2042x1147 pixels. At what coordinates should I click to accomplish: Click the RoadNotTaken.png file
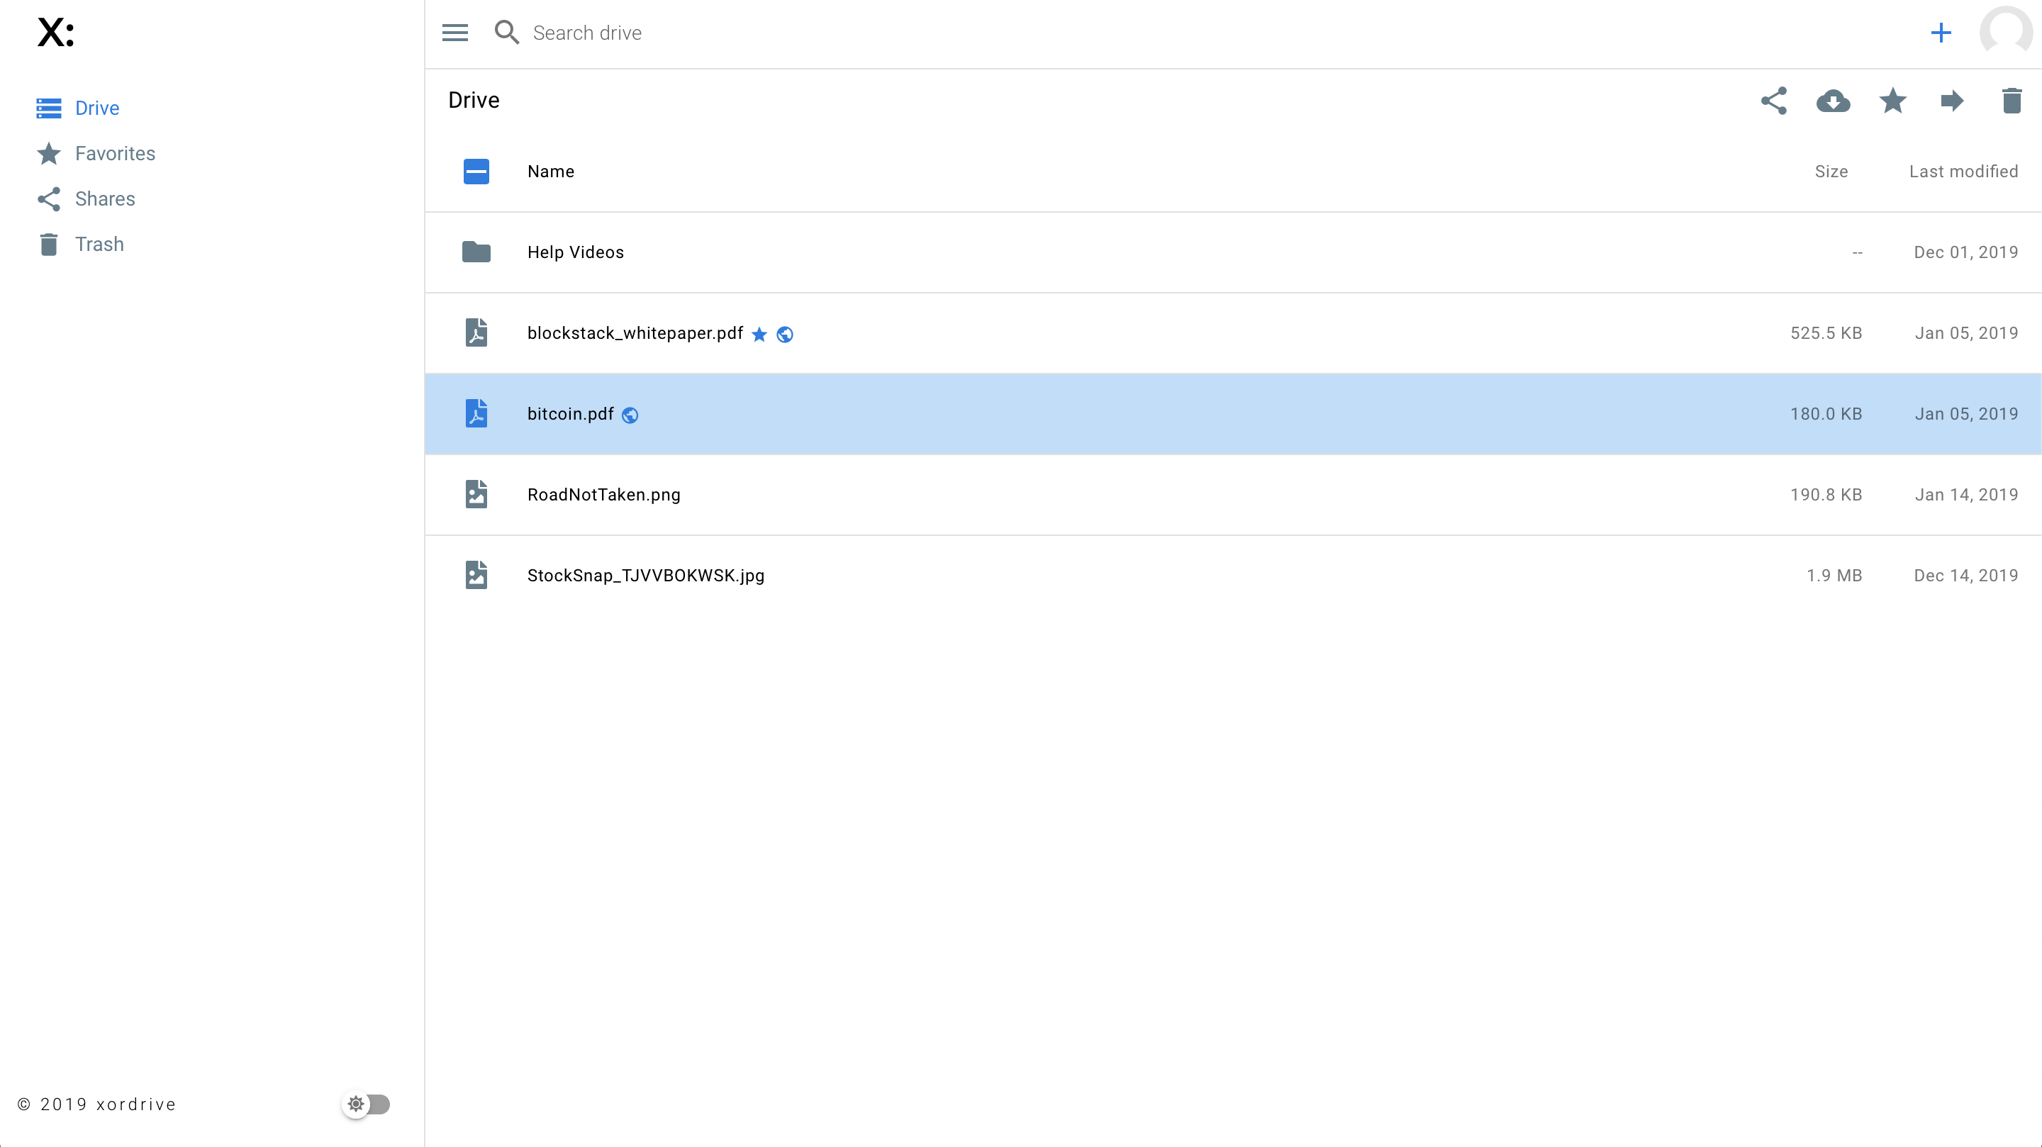(603, 495)
